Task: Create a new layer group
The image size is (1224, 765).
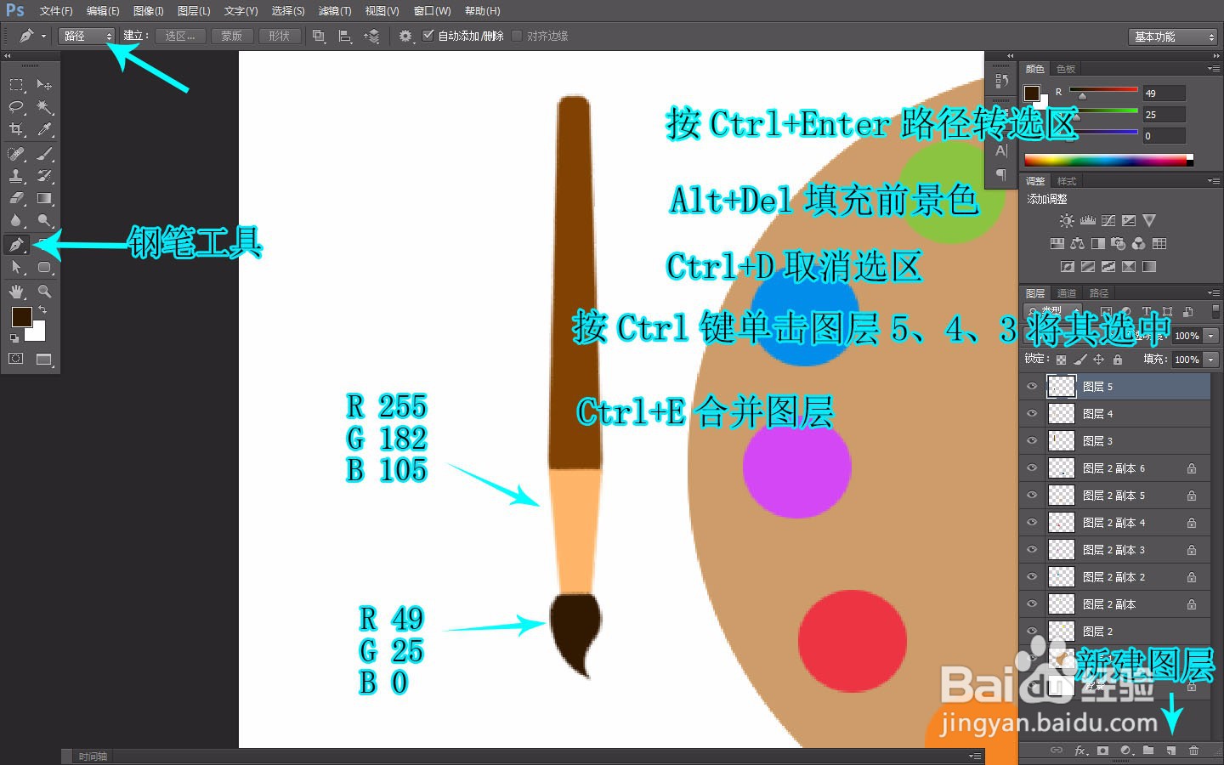Action: pyautogui.click(x=1148, y=751)
